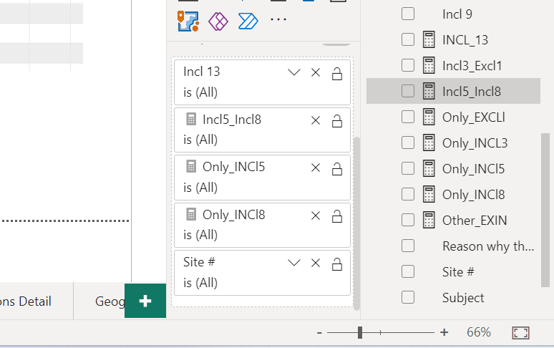This screenshot has height=348, width=554.
Task: Check the Subject field checkbox
Action: (408, 297)
